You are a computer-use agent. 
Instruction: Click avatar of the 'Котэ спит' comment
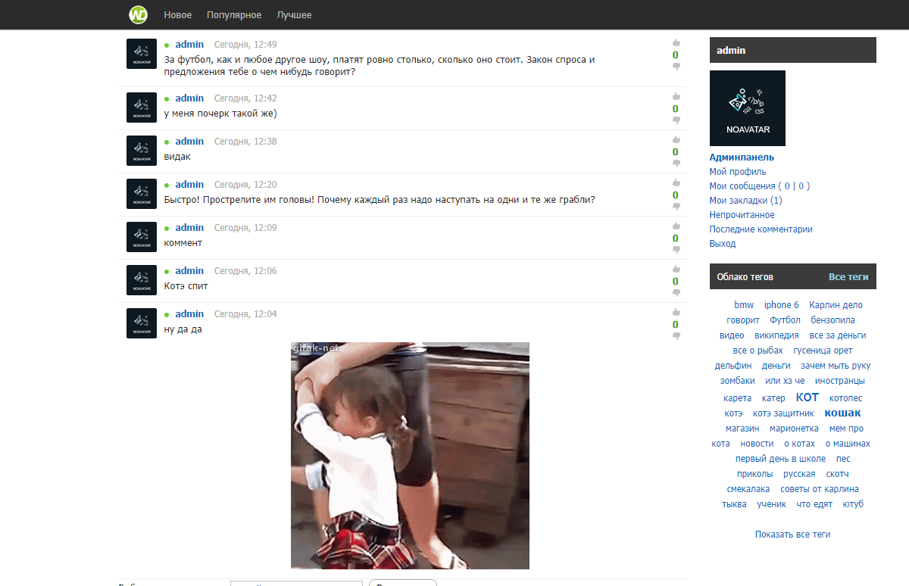[142, 280]
